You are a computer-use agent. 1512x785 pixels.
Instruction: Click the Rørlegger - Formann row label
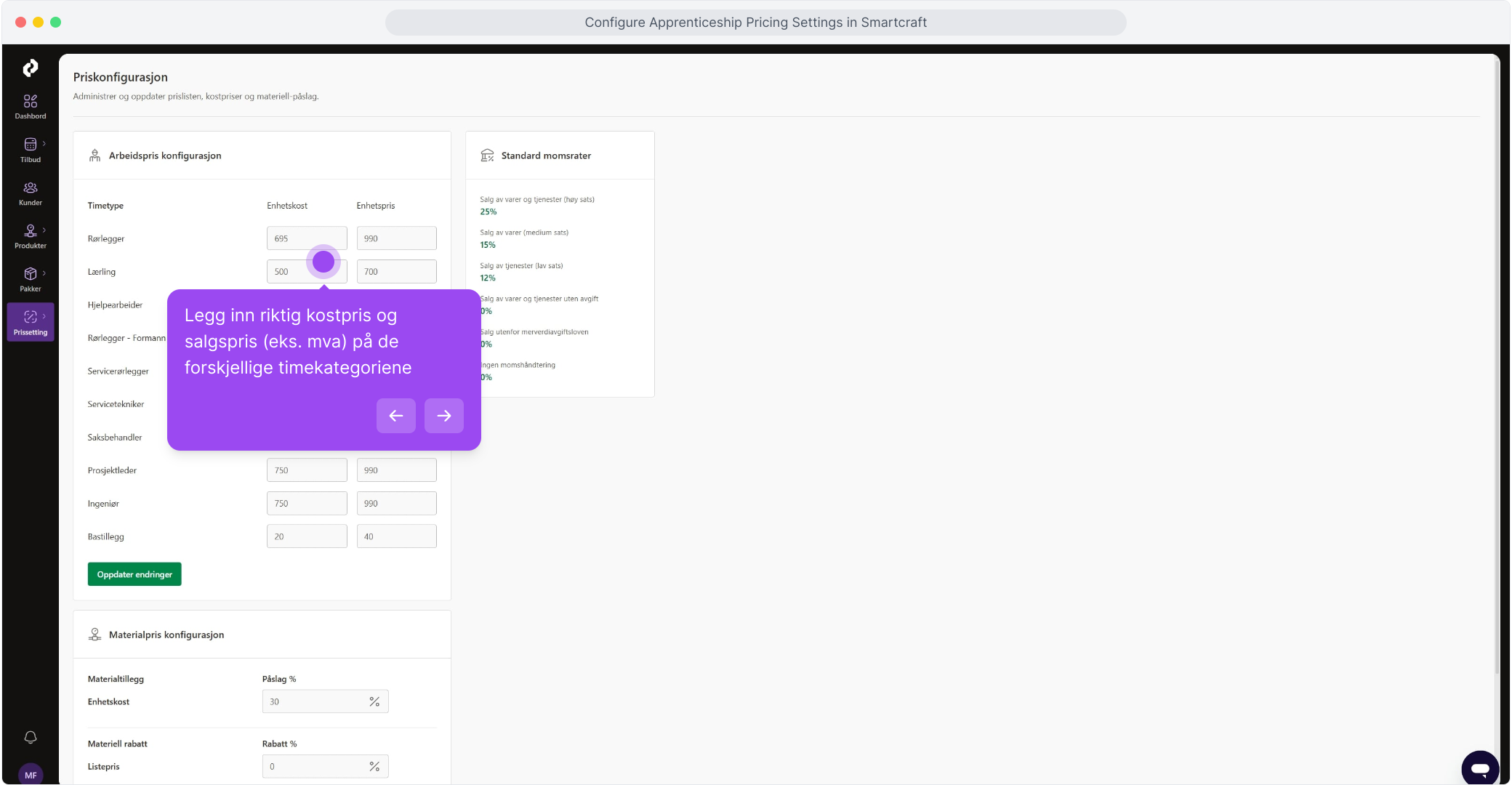pyautogui.click(x=126, y=338)
